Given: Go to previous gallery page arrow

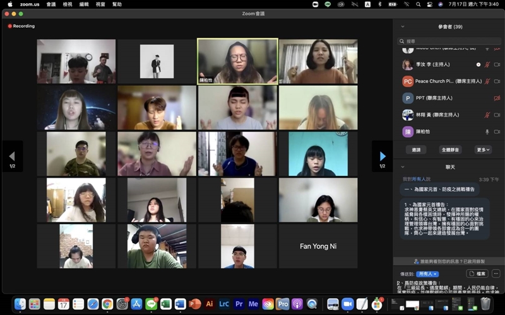Looking at the screenshot, I should point(12,156).
